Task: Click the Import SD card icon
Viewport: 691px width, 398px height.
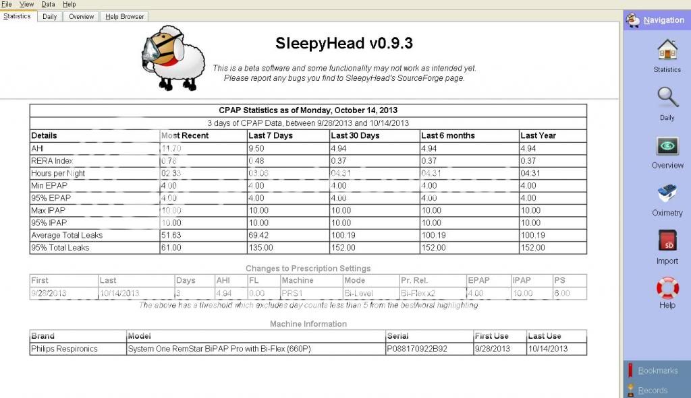Action: pyautogui.click(x=667, y=242)
